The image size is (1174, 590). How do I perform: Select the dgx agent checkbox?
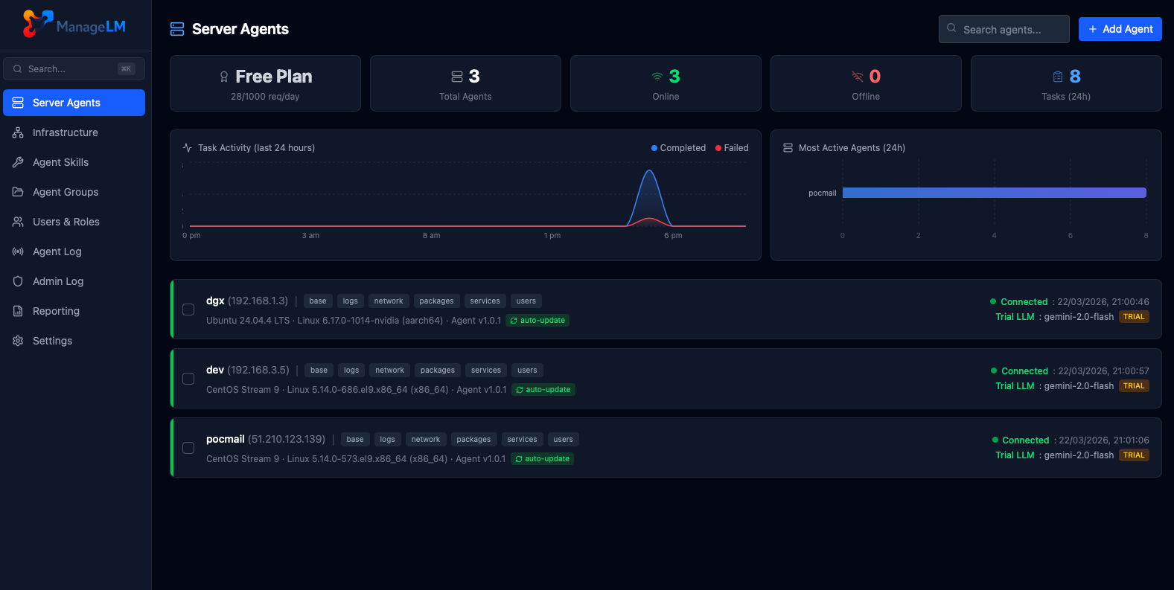[188, 310]
